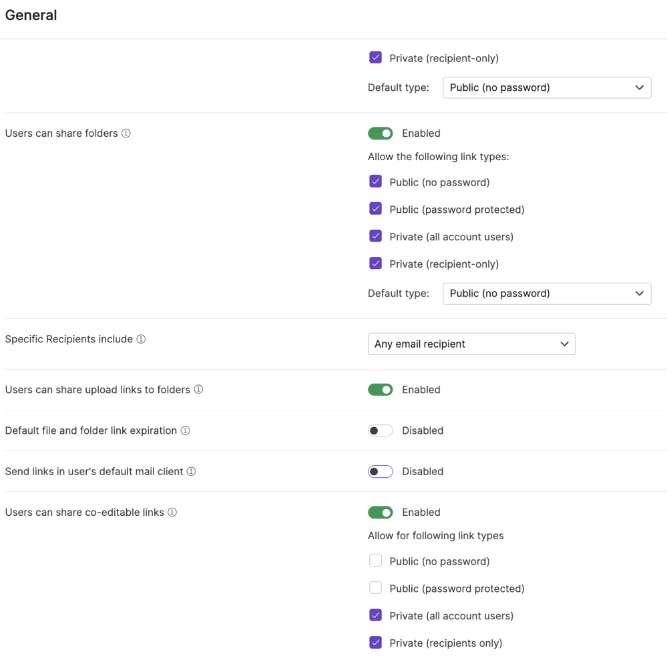Open info tooltip for Users can share folders
Image resolution: width=667 pixels, height=658 pixels.
click(x=126, y=133)
